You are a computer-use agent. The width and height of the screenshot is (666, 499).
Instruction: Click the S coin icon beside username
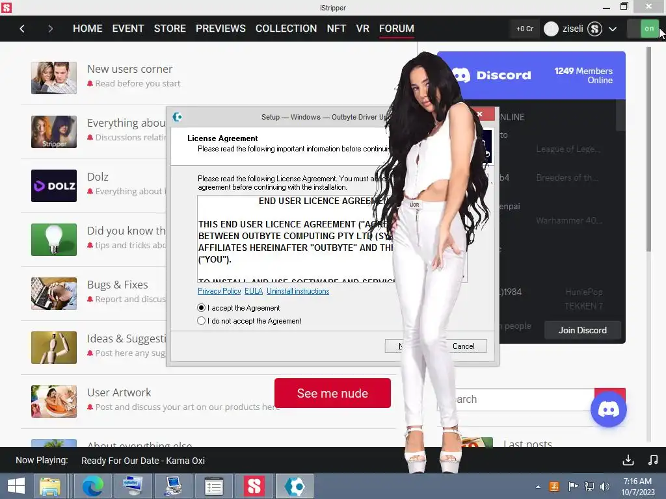click(594, 29)
